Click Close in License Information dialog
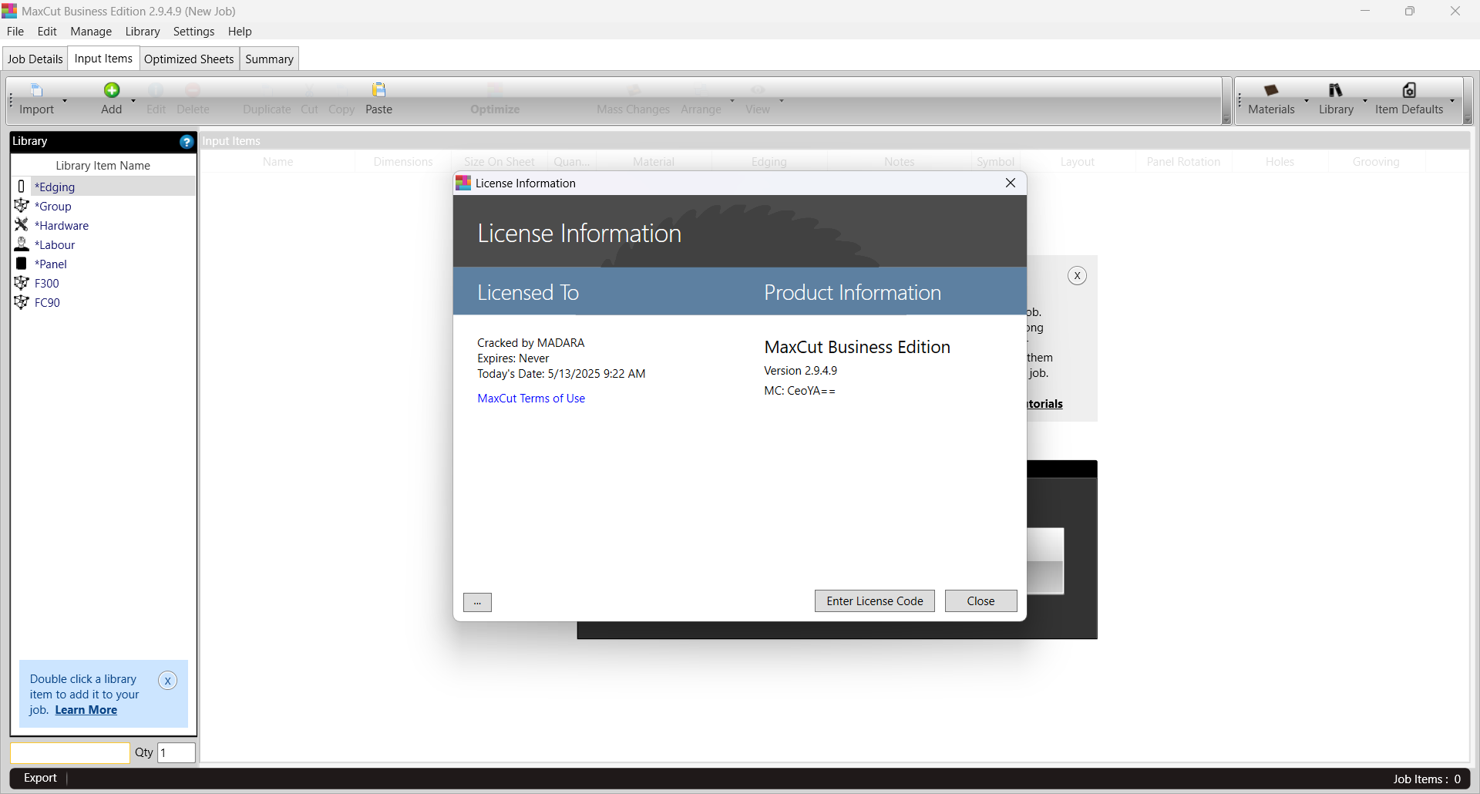The image size is (1480, 794). click(980, 601)
